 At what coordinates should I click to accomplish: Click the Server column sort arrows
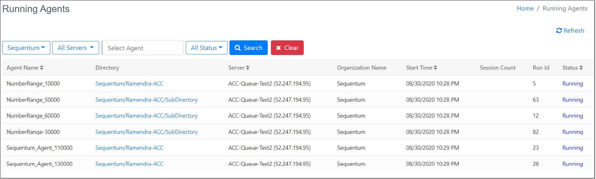(248, 68)
